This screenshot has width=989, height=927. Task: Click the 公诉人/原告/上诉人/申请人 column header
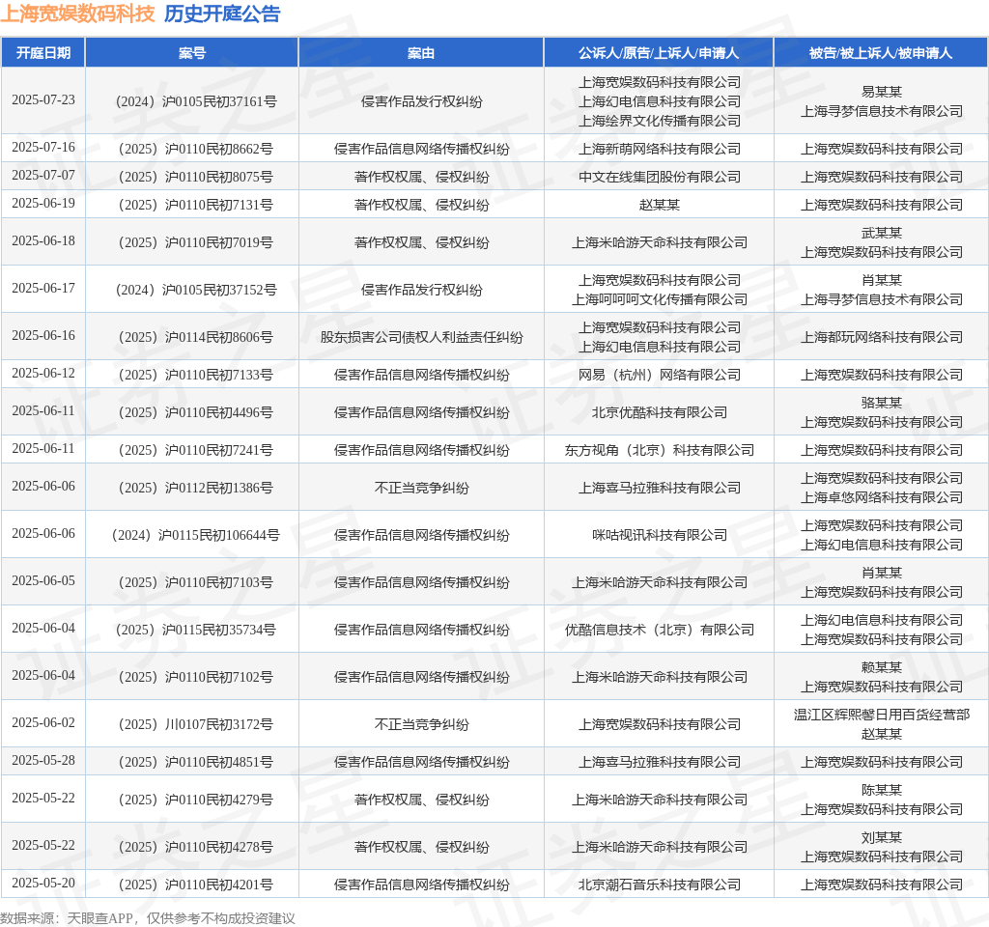[659, 53]
